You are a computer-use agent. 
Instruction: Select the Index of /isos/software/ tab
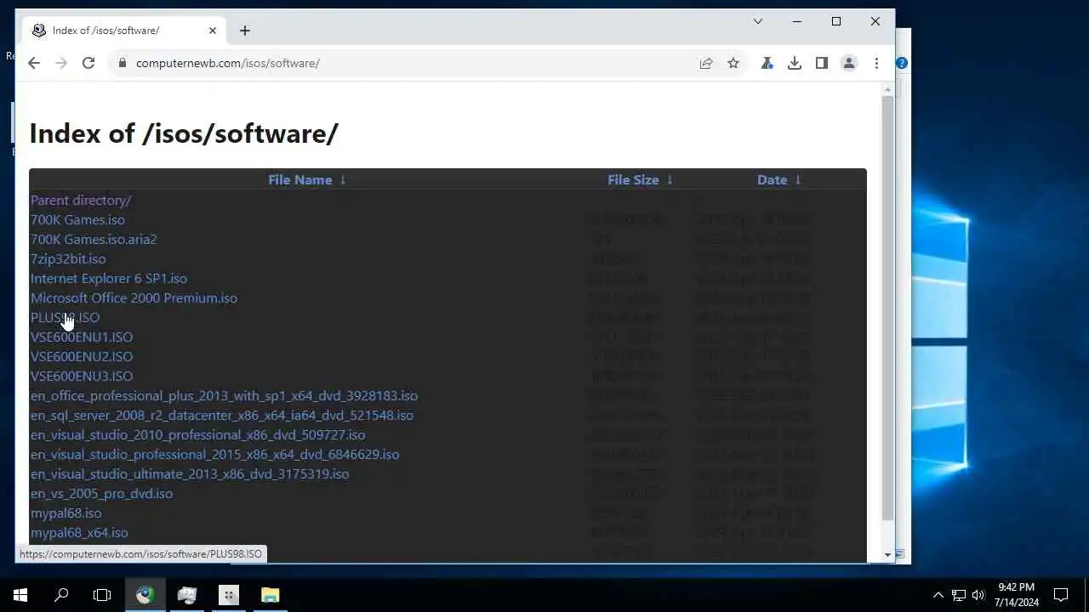point(125,31)
